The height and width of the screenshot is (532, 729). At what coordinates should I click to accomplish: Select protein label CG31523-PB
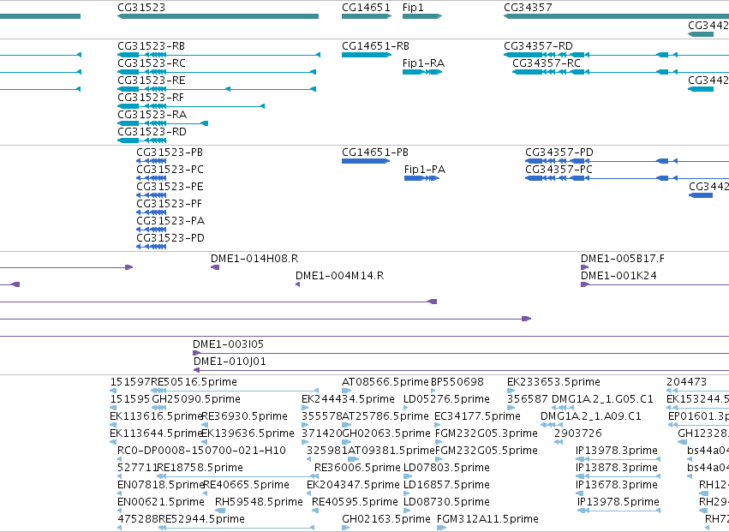170,152
